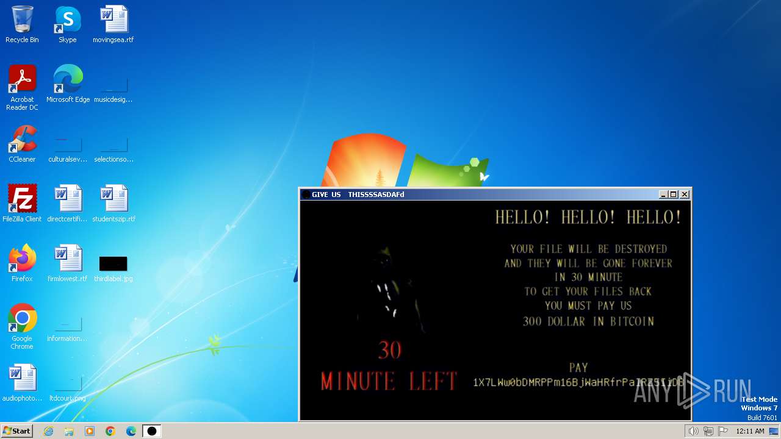Viewport: 781px width, 439px height.
Task: Select the studentszip.rtf document
Action: pos(113,204)
